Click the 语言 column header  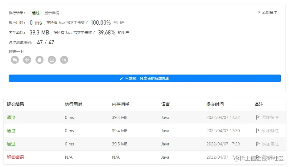pyautogui.click(x=165, y=104)
